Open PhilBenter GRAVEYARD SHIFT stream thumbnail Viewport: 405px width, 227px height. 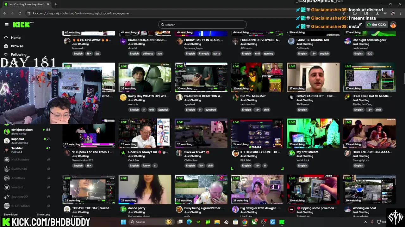(313, 78)
